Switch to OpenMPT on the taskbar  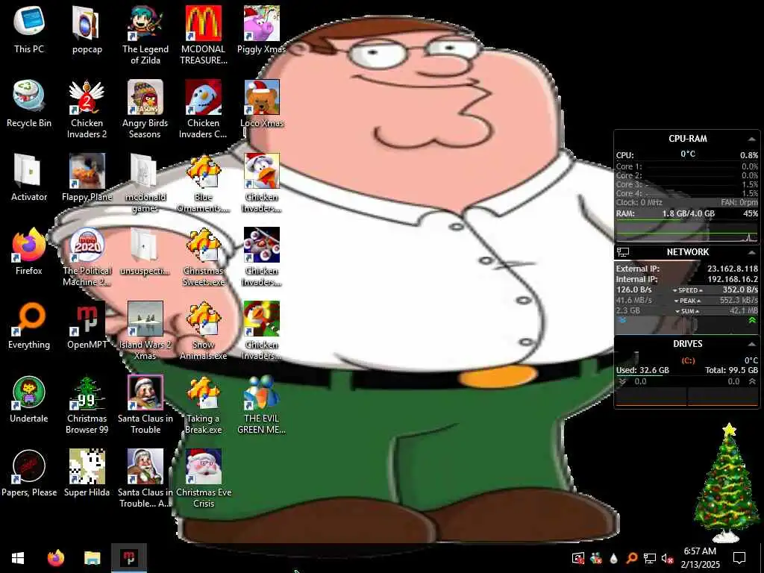coord(129,558)
